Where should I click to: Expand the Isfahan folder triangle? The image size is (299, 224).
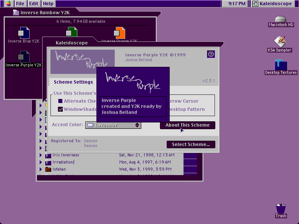41,169
